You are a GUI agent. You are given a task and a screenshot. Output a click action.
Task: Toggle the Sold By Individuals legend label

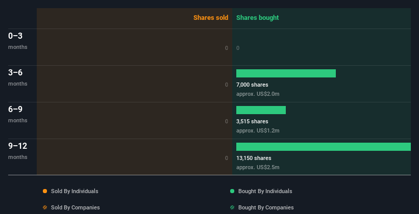point(75,191)
